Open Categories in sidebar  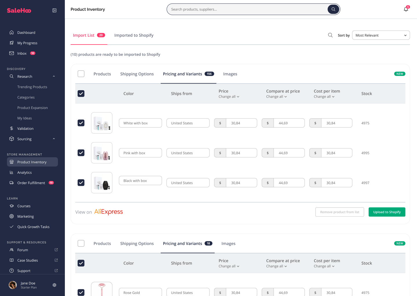click(x=26, y=97)
